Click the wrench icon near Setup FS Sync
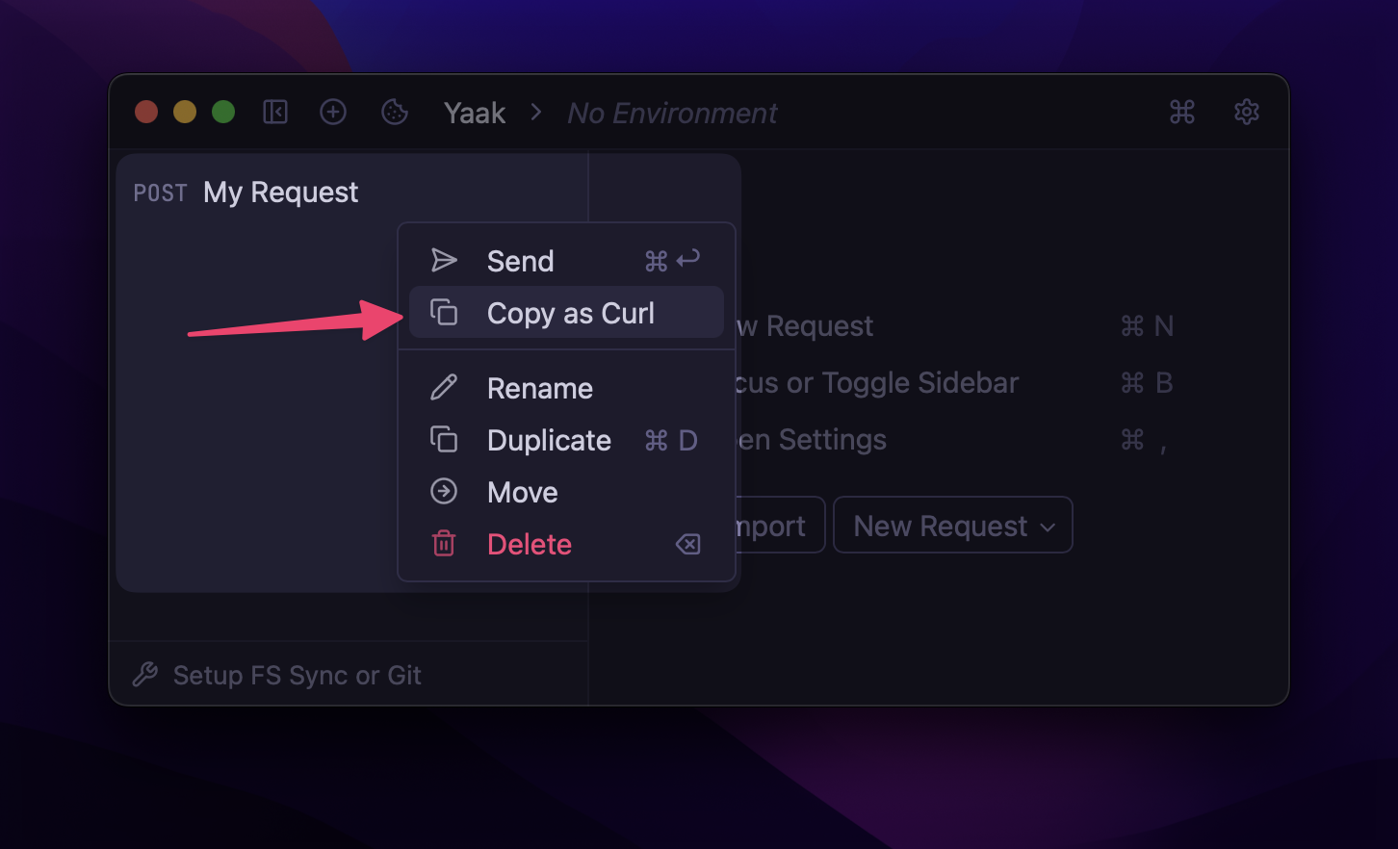1398x849 pixels. pyautogui.click(x=144, y=674)
